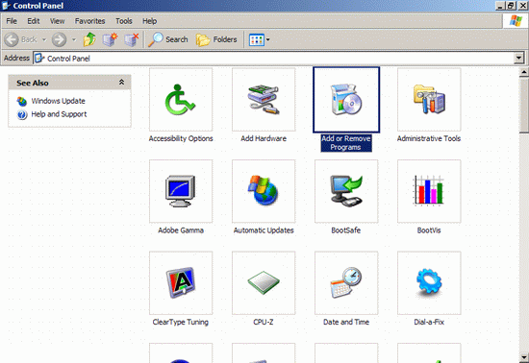
Task: Open the Accessibility Options icon
Action: tap(181, 100)
